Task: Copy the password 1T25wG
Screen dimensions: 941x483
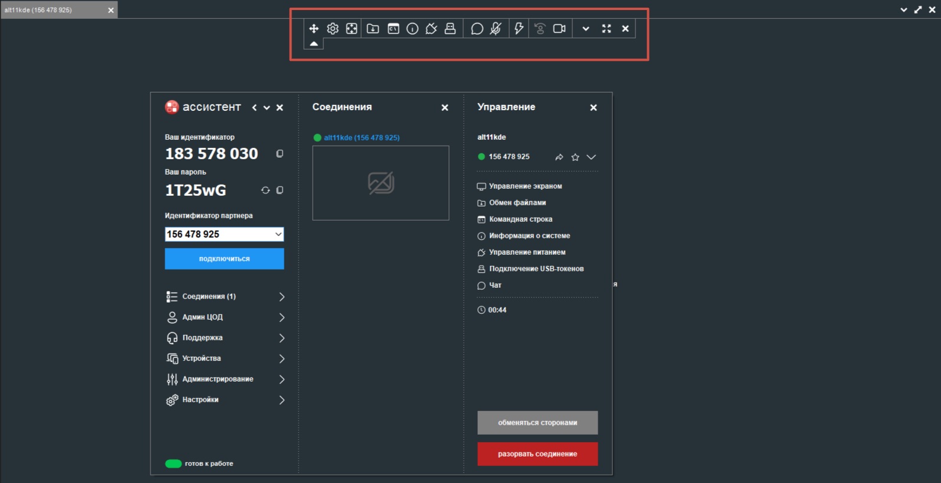Action: click(x=280, y=190)
